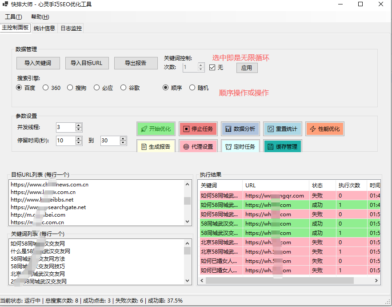Decrease the 停留时间 minimum value of 10
The height and width of the screenshot is (307, 392).
click(x=79, y=143)
